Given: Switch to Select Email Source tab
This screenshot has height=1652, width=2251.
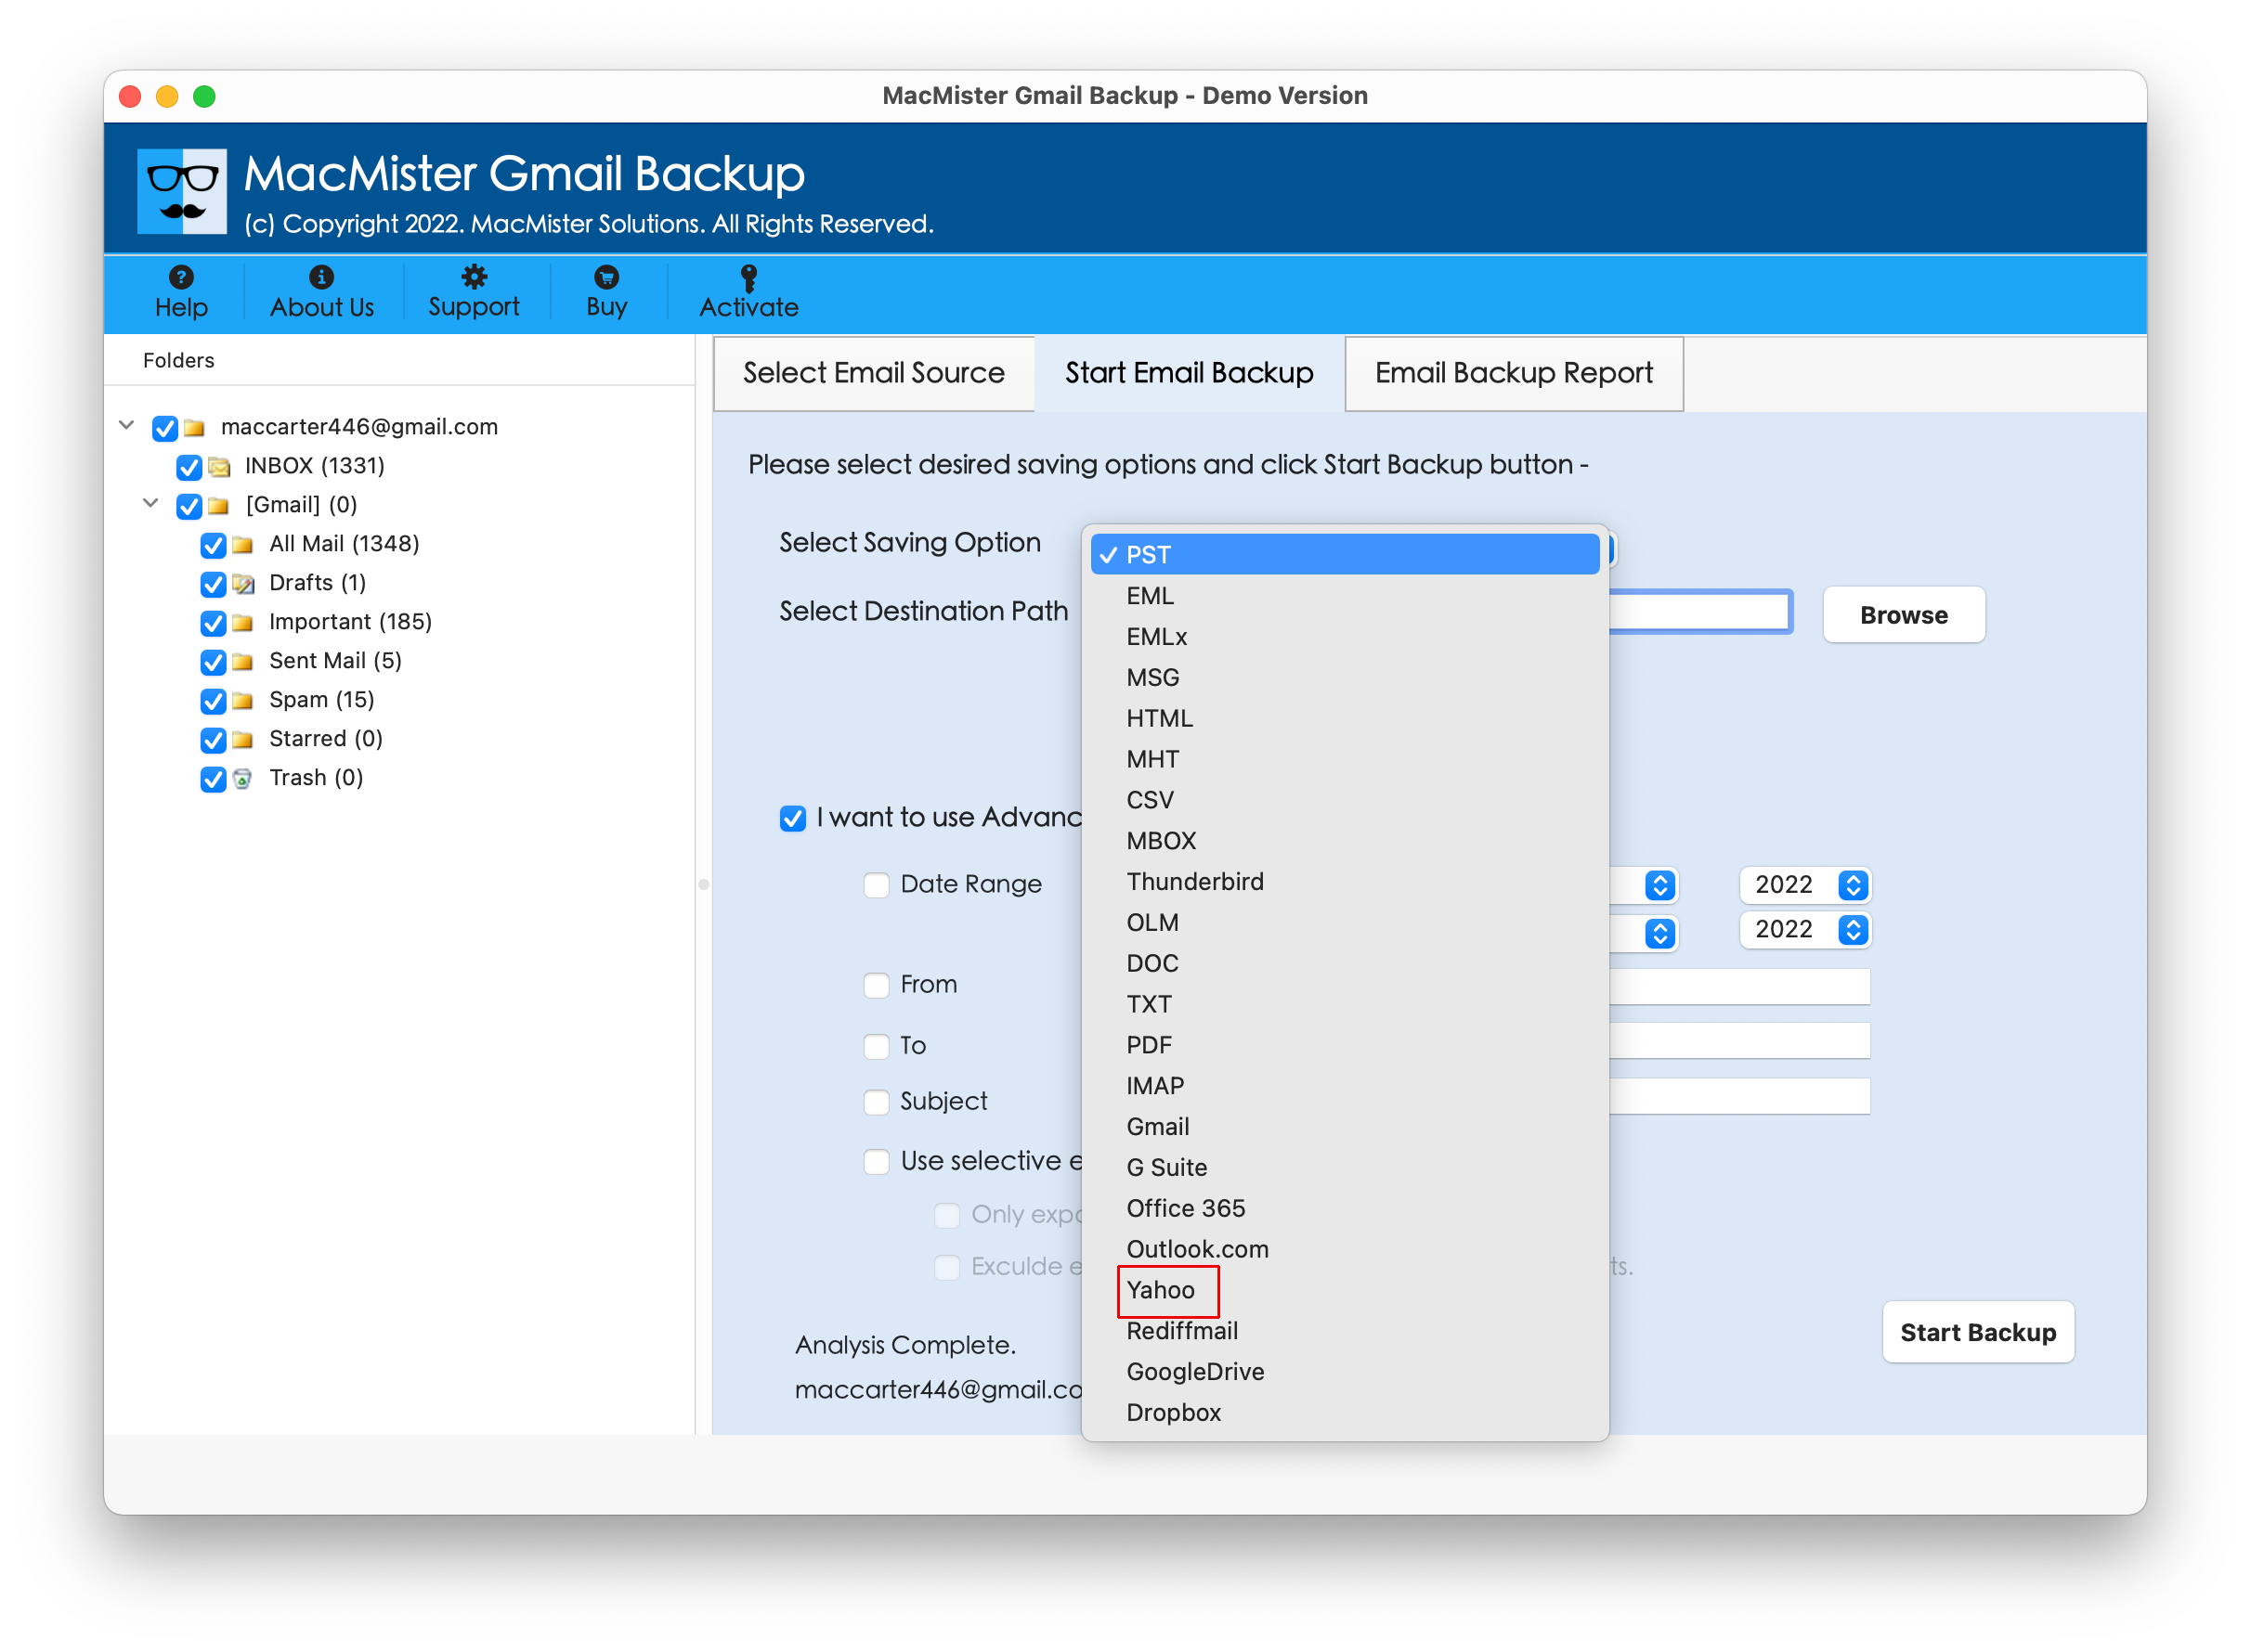Looking at the screenshot, I should [874, 372].
